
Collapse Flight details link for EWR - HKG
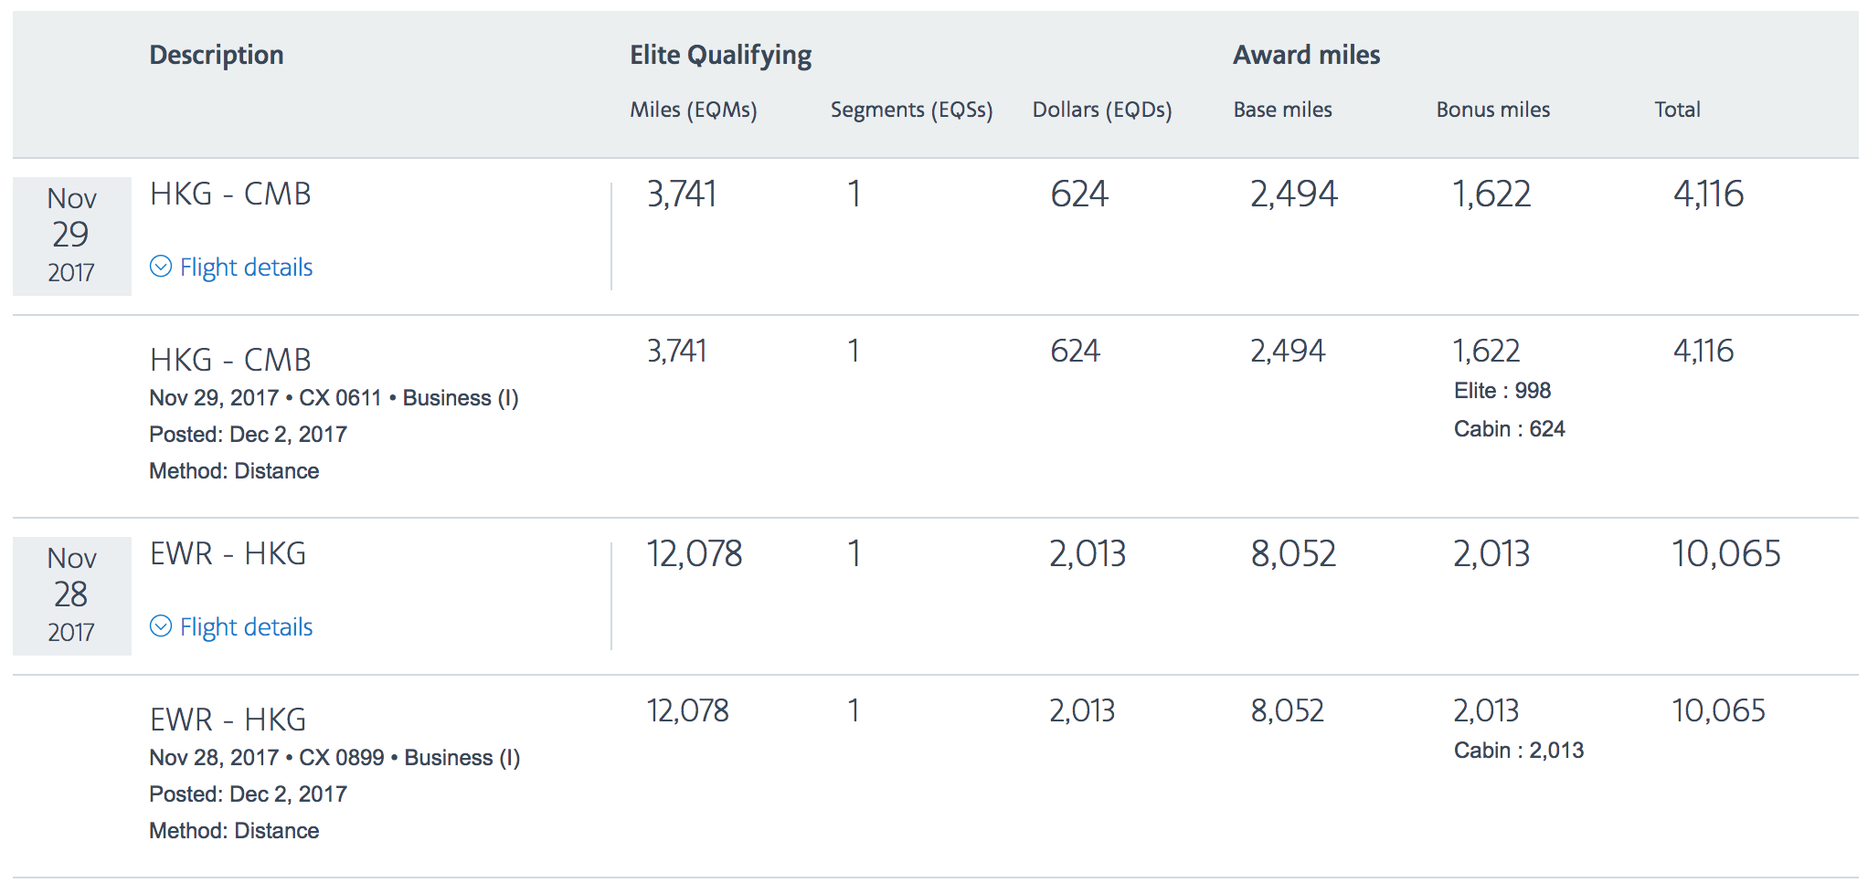click(246, 627)
